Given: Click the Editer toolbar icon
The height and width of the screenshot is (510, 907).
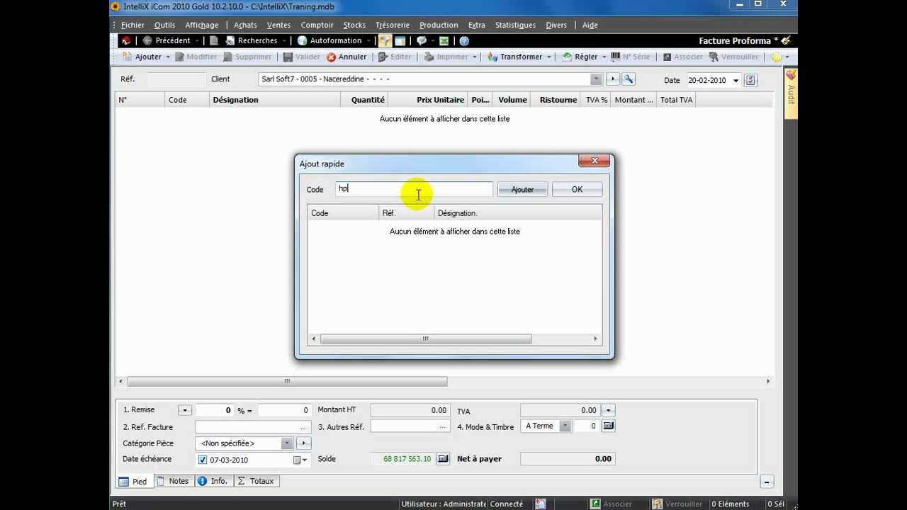Looking at the screenshot, I should click(x=383, y=57).
